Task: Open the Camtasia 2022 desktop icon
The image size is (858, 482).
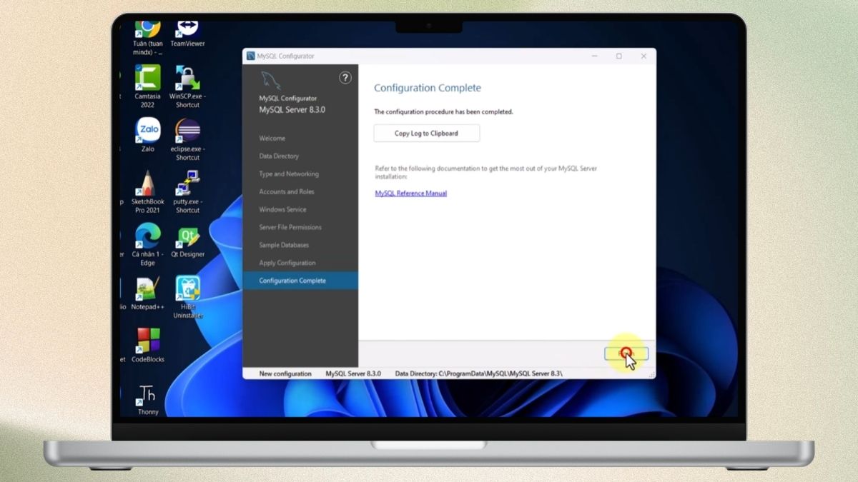Action: [147, 77]
